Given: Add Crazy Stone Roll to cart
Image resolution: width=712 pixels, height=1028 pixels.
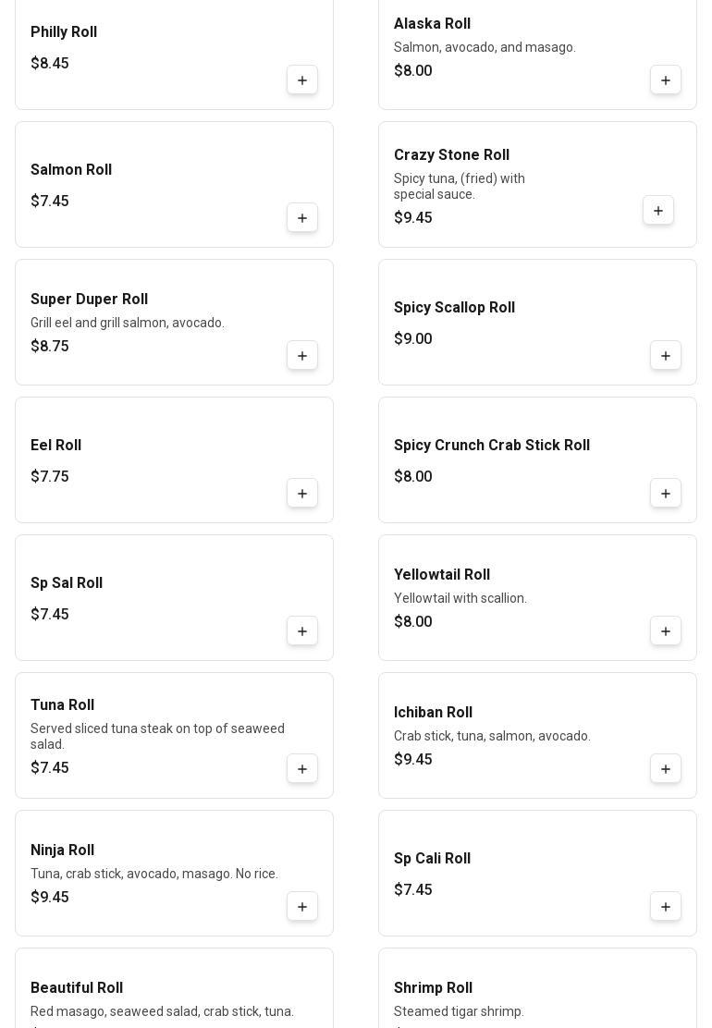Looking at the screenshot, I should coord(658,211).
